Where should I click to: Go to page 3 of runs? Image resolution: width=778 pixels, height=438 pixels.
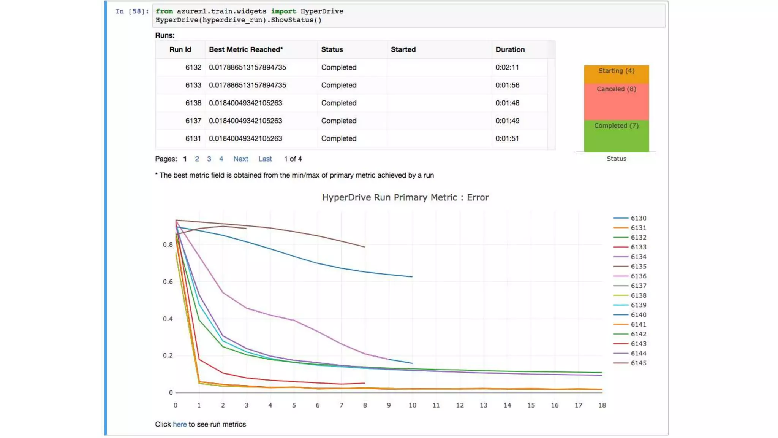click(x=209, y=159)
